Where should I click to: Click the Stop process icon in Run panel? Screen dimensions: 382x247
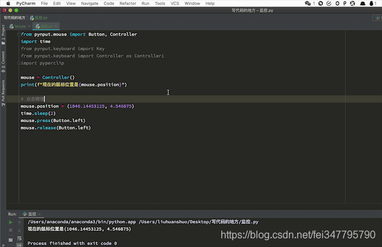(10, 230)
